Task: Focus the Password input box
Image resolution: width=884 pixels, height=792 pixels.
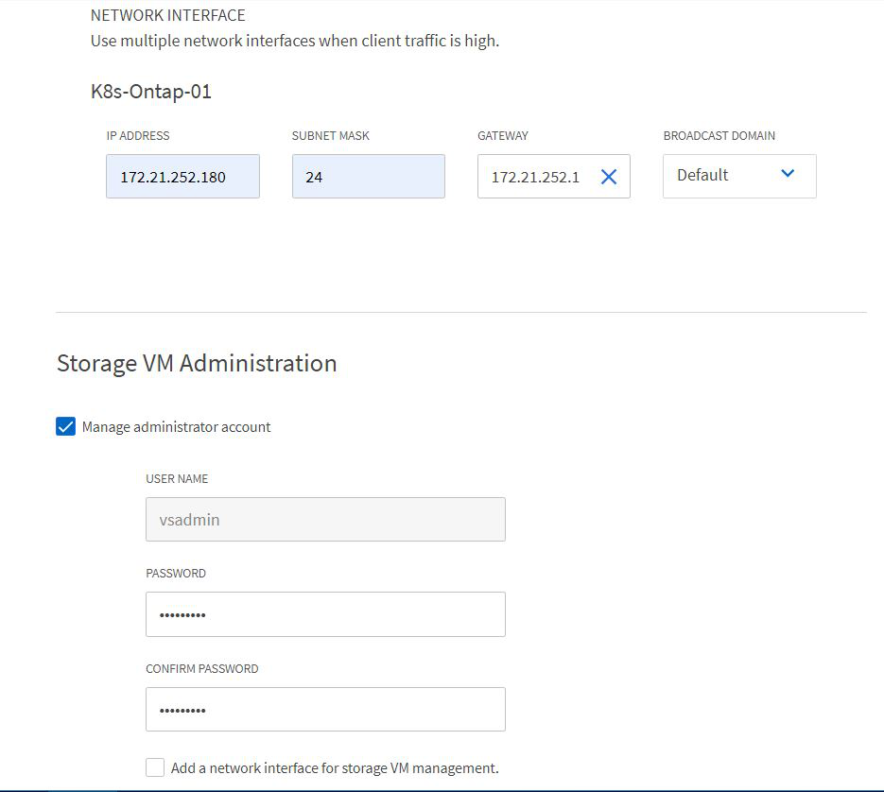Action: coord(325,614)
